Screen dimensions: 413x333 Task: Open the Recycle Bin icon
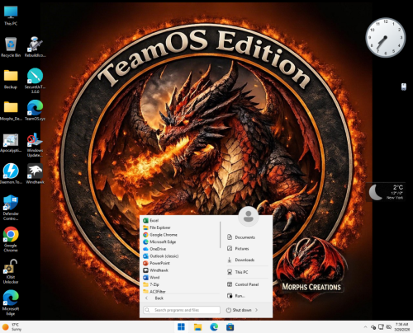(x=11, y=47)
